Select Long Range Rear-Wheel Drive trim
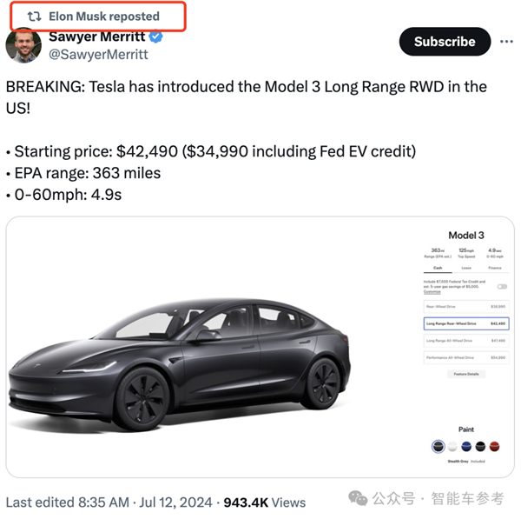The width and height of the screenshot is (521, 519). pyautogui.click(x=465, y=323)
